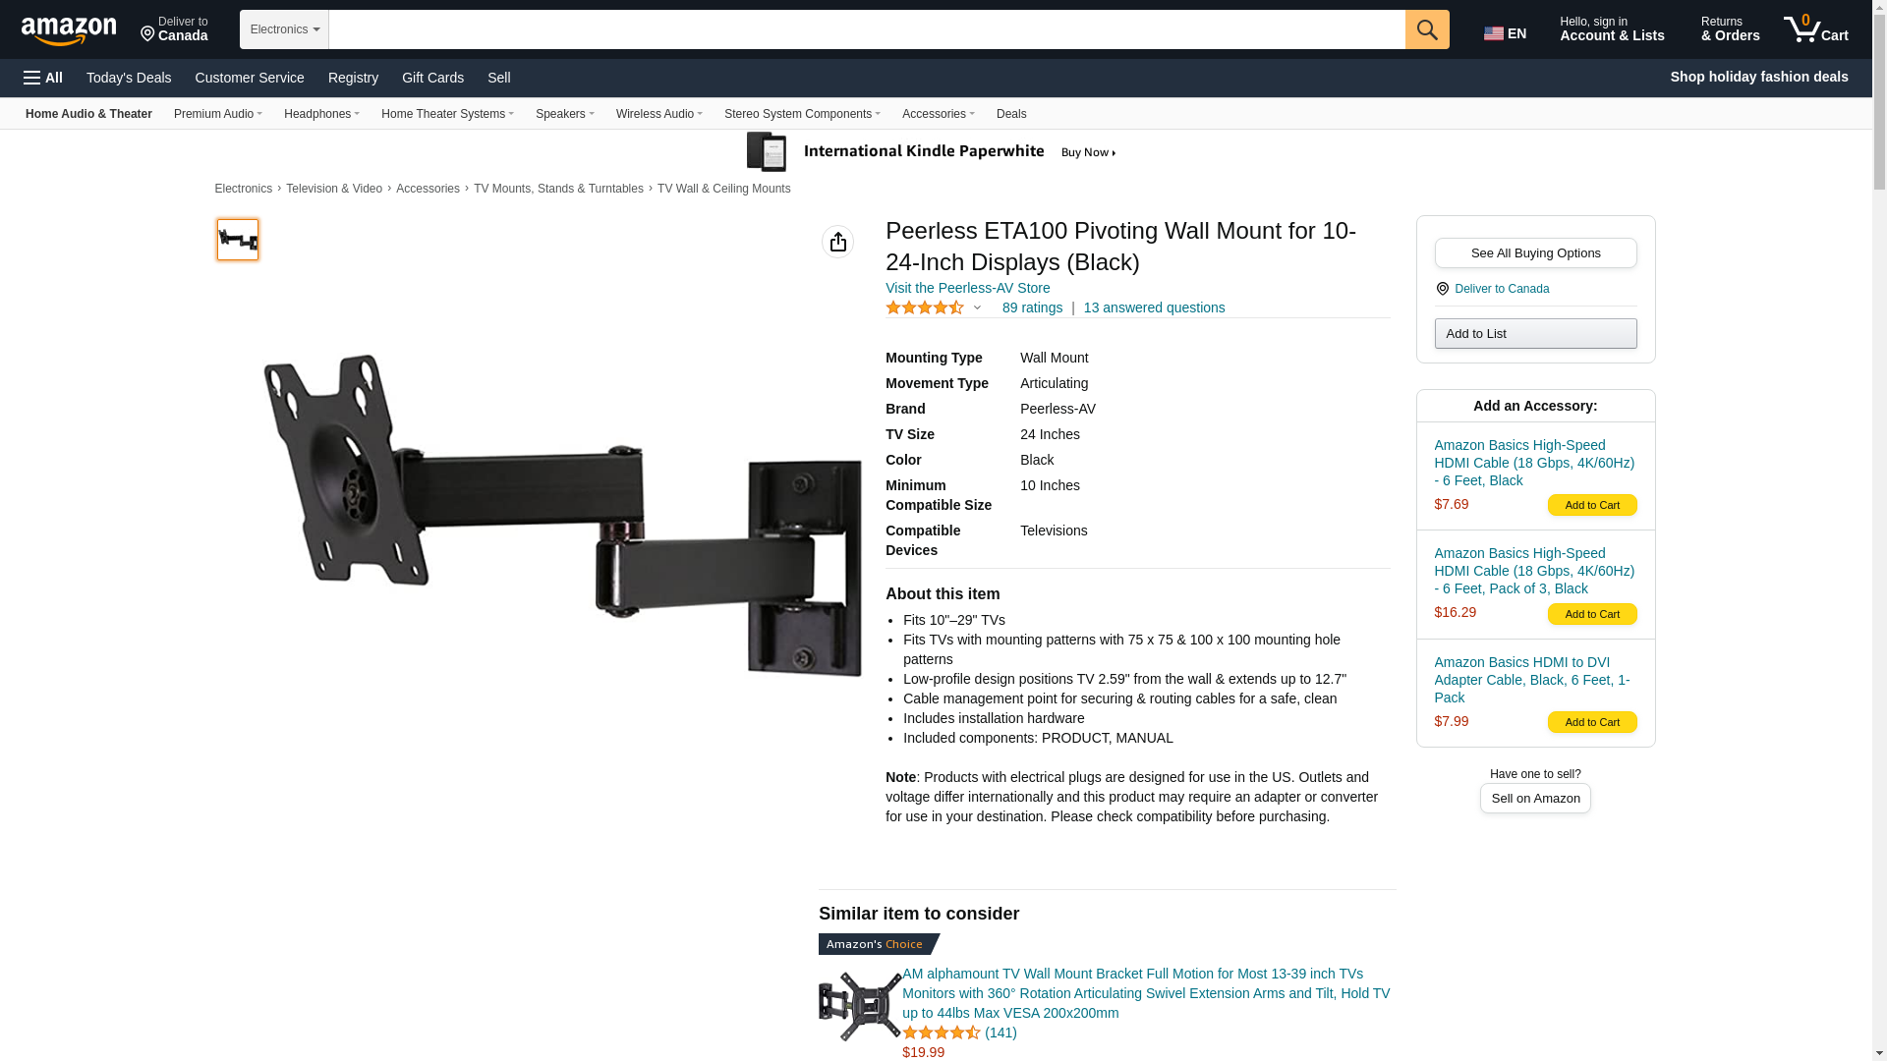The width and height of the screenshot is (1887, 1061).
Task: Click the star rating icons
Action: pos(925,307)
